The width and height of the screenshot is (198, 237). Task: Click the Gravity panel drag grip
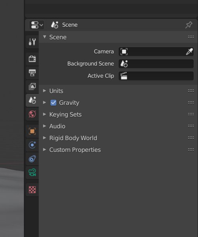point(191,103)
